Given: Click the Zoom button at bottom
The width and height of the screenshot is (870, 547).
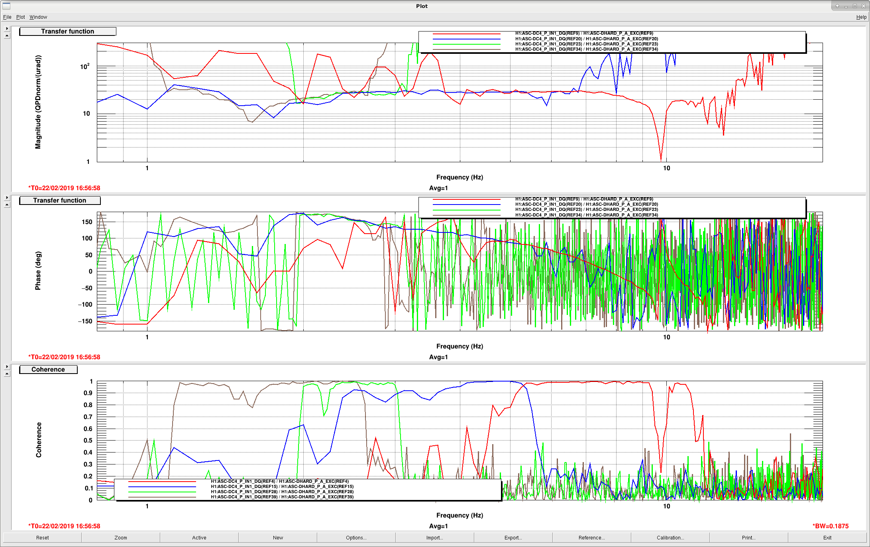Looking at the screenshot, I should point(121,537).
